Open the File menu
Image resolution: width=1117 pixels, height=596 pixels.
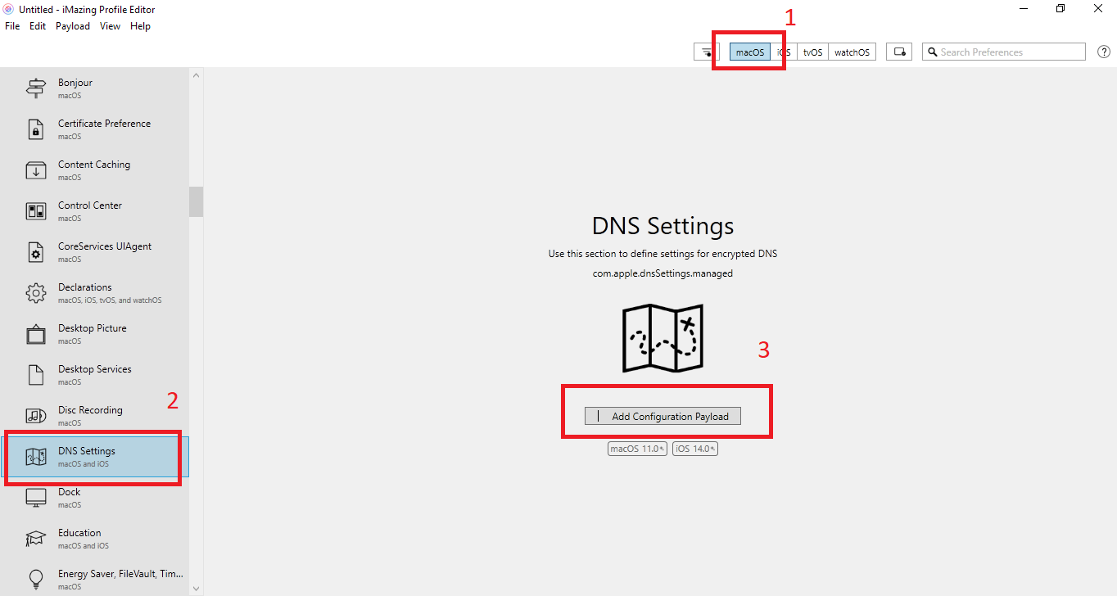coord(12,26)
